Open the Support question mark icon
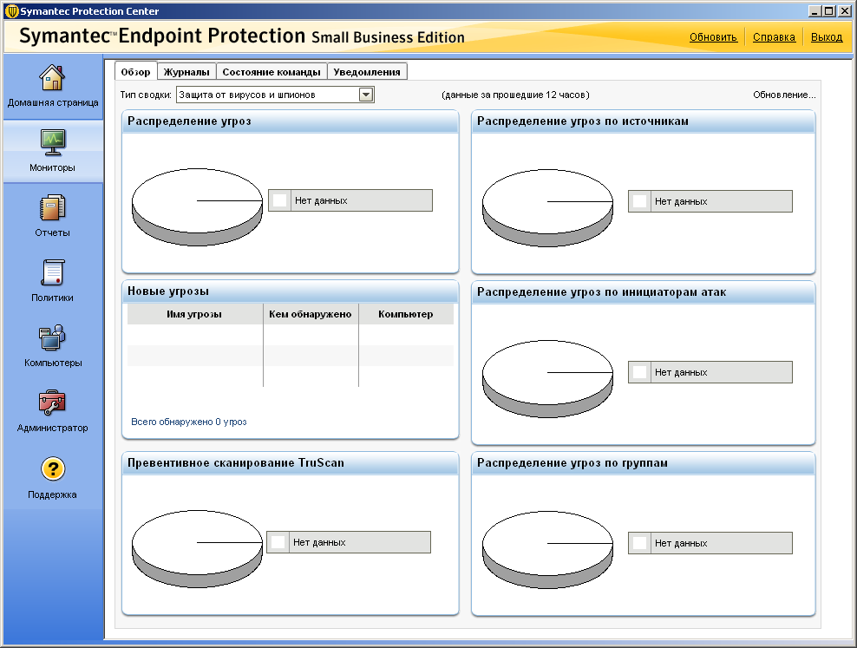 [x=53, y=468]
